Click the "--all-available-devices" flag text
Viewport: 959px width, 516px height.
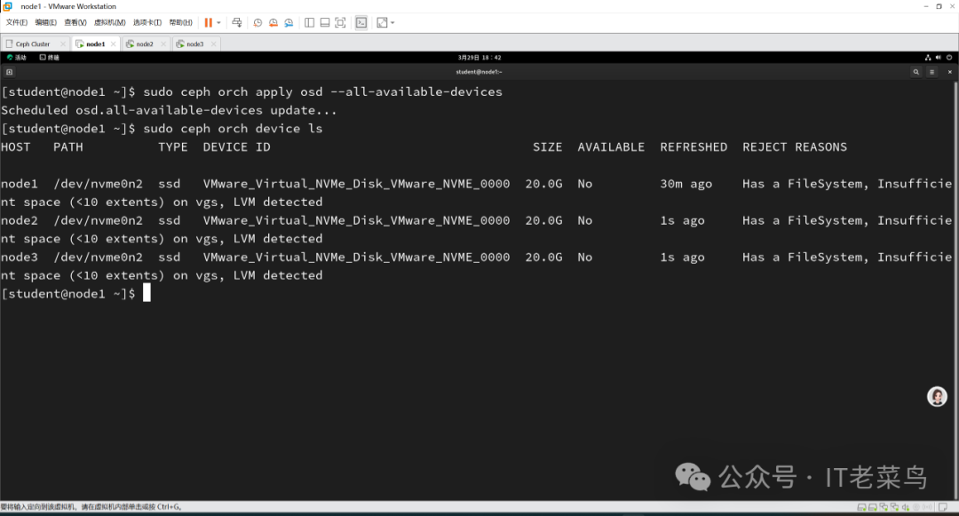pos(416,91)
